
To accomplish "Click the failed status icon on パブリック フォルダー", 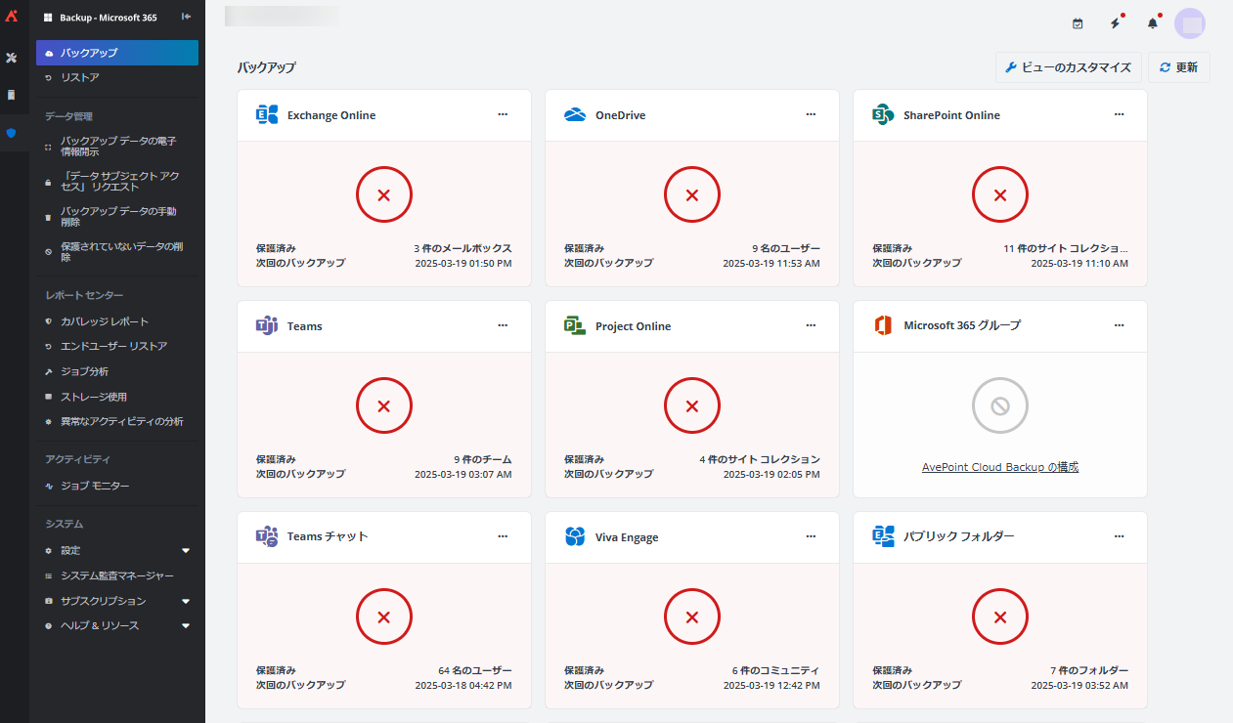I will pos(1000,617).
